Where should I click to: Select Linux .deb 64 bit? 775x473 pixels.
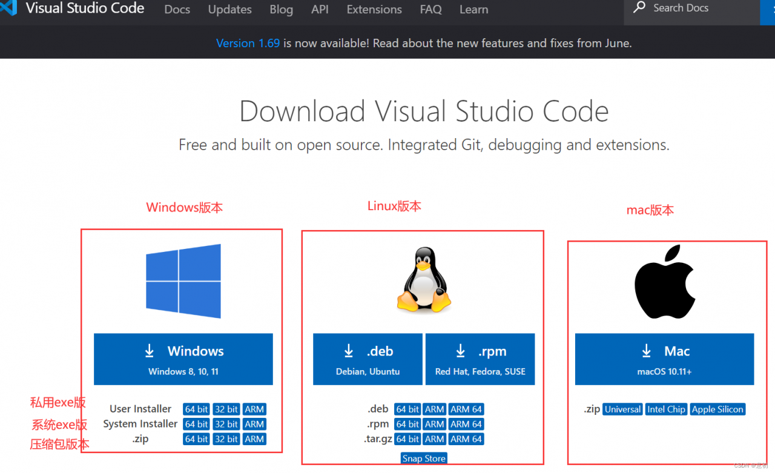407,409
